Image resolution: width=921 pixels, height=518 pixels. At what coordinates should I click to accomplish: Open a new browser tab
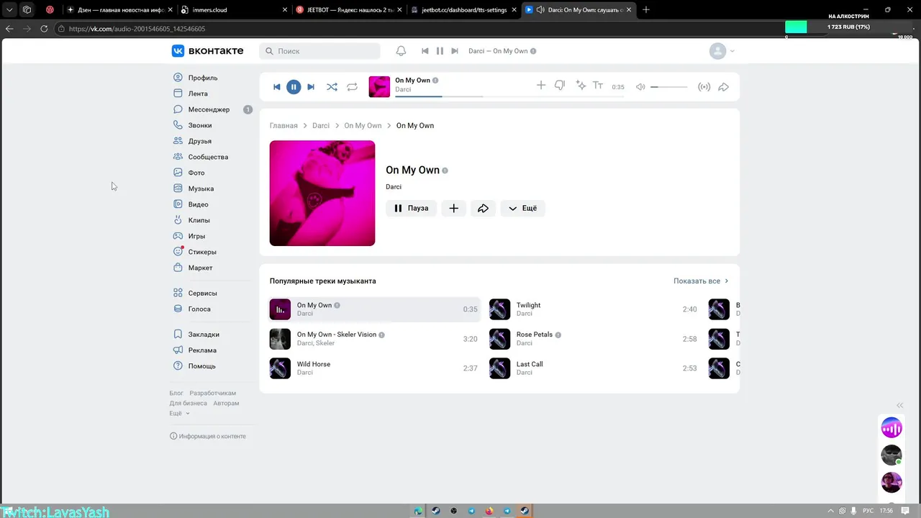645,10
